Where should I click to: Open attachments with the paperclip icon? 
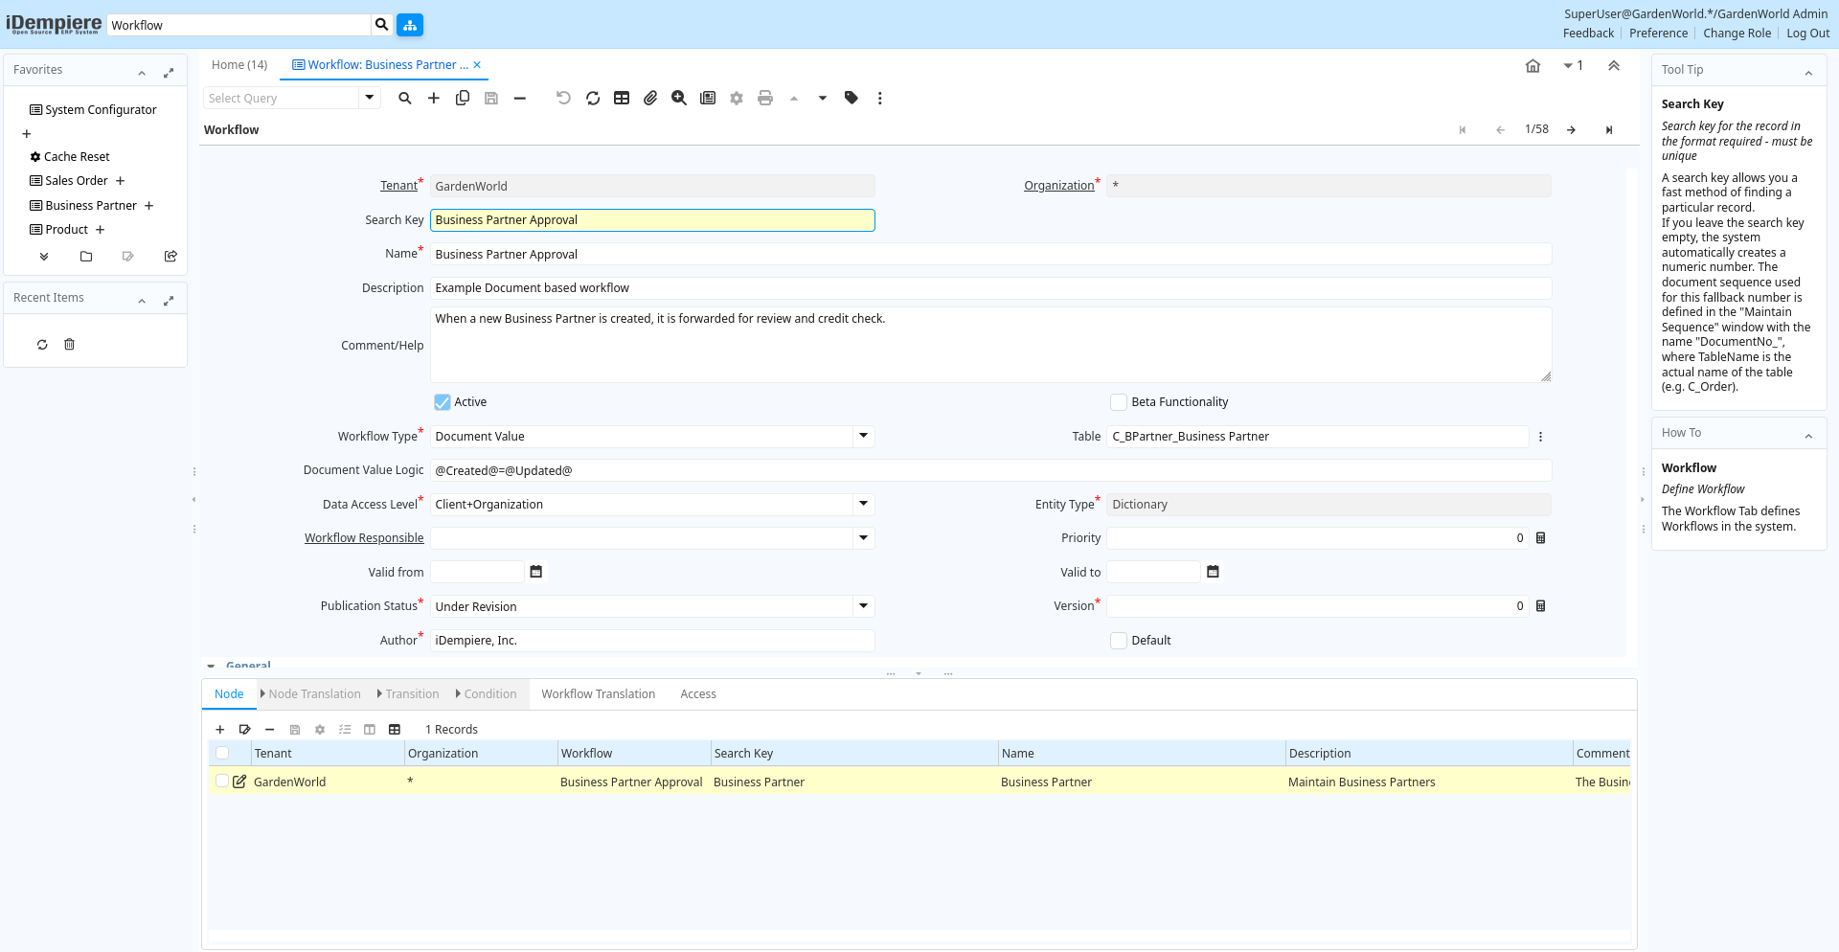650,98
